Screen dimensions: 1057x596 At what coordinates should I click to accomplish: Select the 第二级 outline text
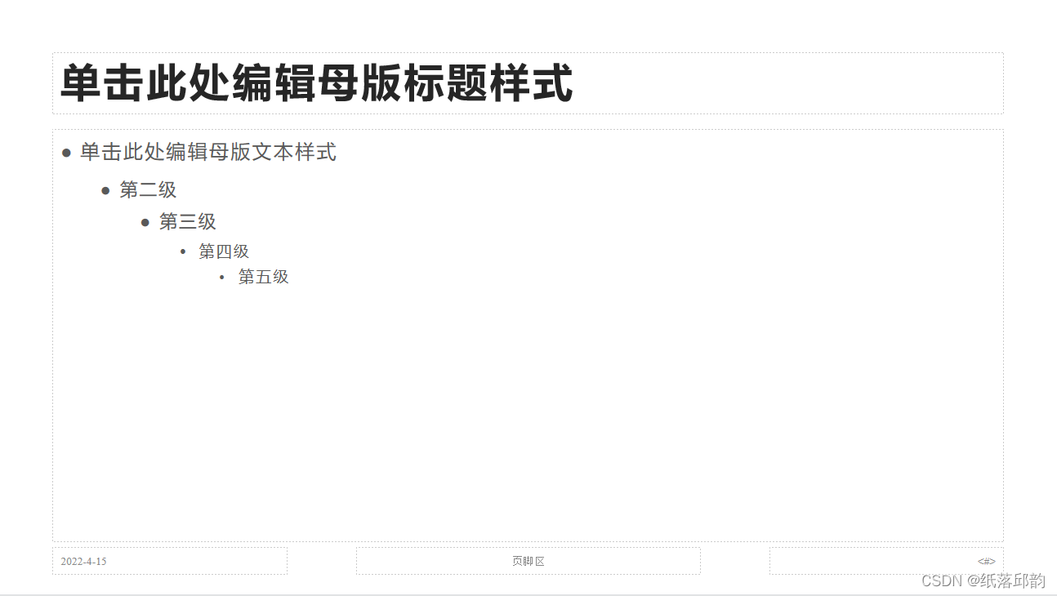[148, 190]
